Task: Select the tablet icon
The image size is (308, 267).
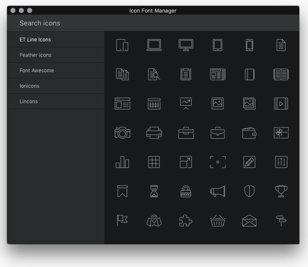Action: click(x=217, y=45)
